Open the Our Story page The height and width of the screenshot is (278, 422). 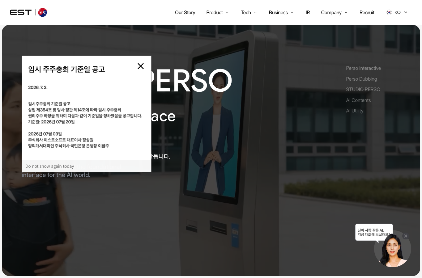185,12
